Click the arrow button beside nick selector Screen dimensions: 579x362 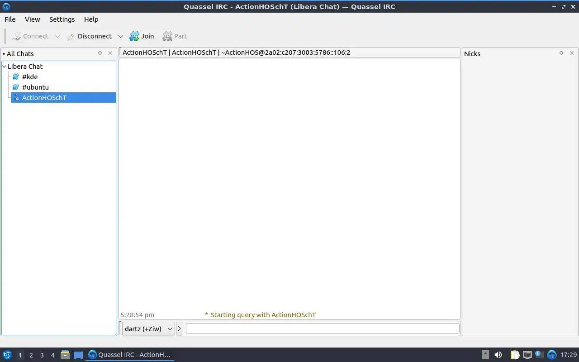pyautogui.click(x=179, y=329)
